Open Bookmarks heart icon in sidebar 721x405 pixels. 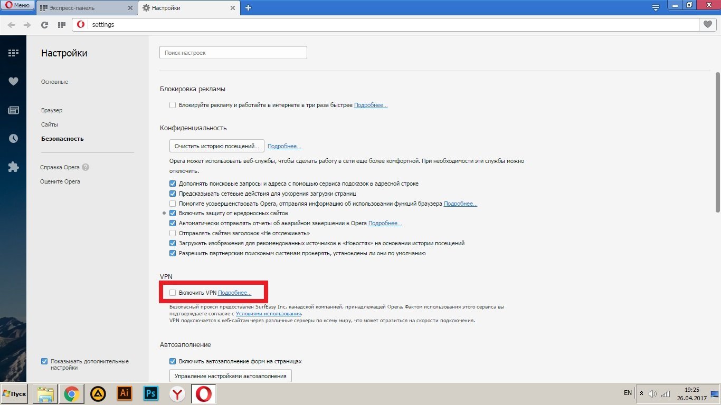pyautogui.click(x=13, y=81)
